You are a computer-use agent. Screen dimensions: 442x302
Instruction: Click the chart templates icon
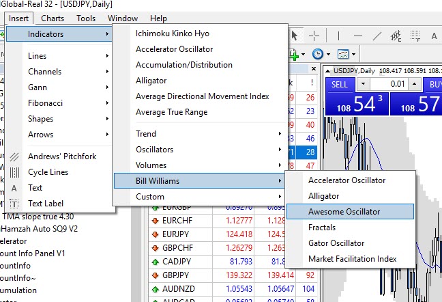point(343,54)
